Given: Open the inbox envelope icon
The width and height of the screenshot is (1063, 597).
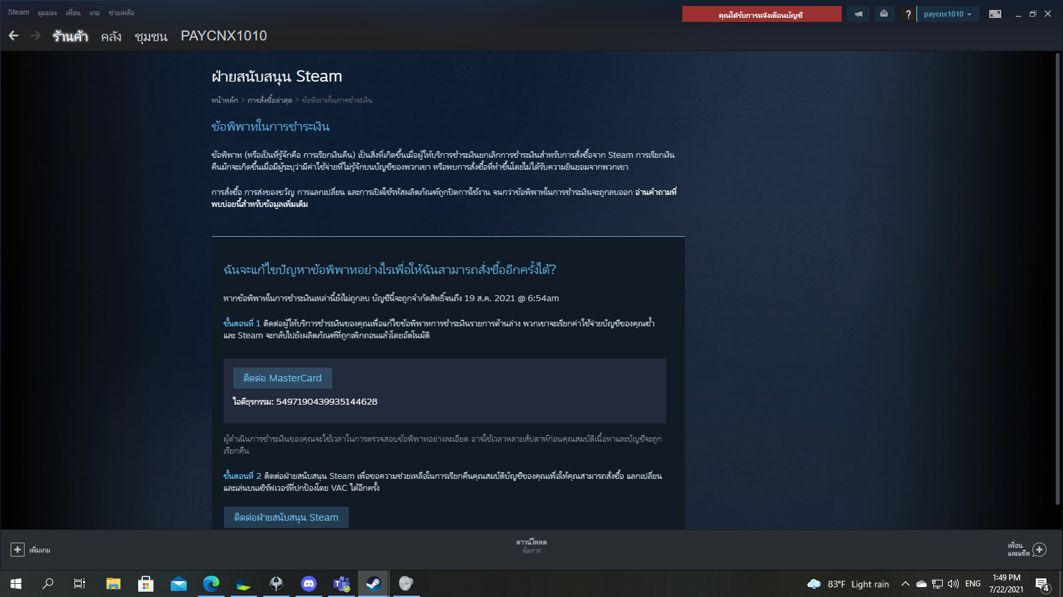Looking at the screenshot, I should pyautogui.click(x=884, y=14).
